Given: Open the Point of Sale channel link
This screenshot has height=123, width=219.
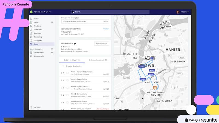Looking at the screenshot, I should [39, 56].
